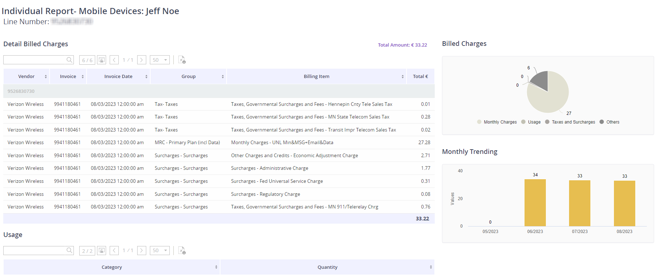Toggle Taxes and Surcharges legend item
657x280 pixels.
pyautogui.click(x=570, y=122)
